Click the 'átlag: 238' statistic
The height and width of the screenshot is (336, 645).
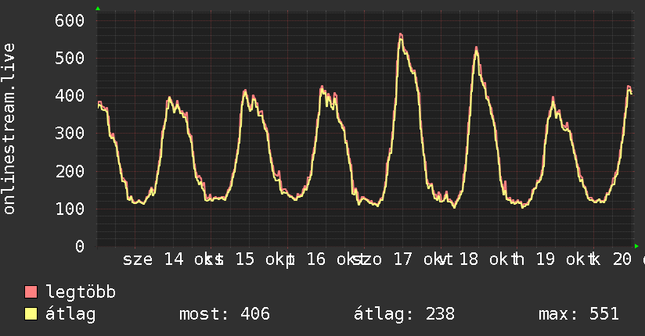[x=405, y=314]
